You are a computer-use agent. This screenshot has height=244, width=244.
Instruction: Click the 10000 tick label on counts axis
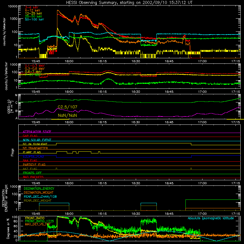pos(13,6)
